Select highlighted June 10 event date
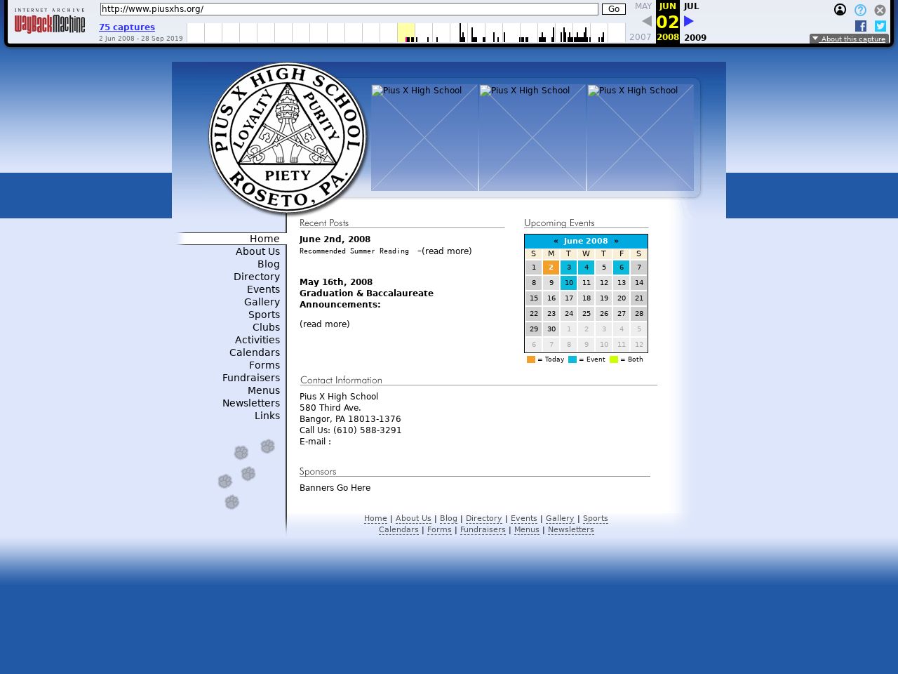This screenshot has width=898, height=674. pyautogui.click(x=568, y=283)
